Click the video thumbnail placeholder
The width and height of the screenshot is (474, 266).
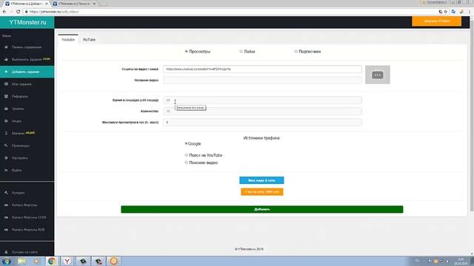[x=378, y=75]
